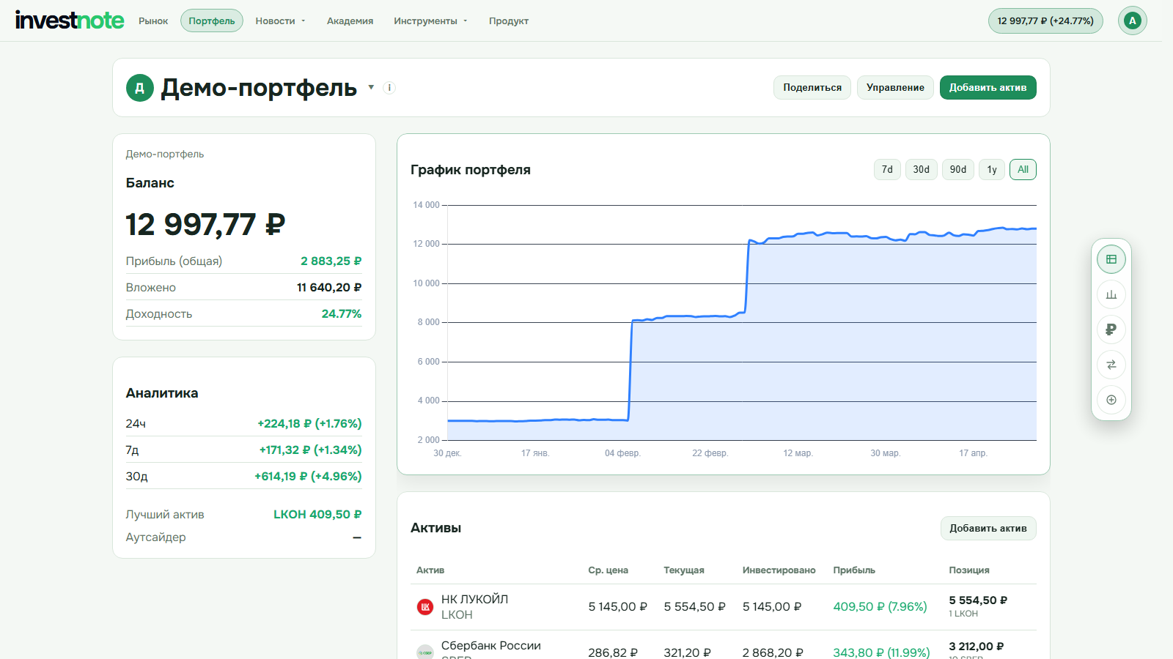The height and width of the screenshot is (659, 1173).
Task: Go to homepage via investnote logo
Action: tap(70, 21)
